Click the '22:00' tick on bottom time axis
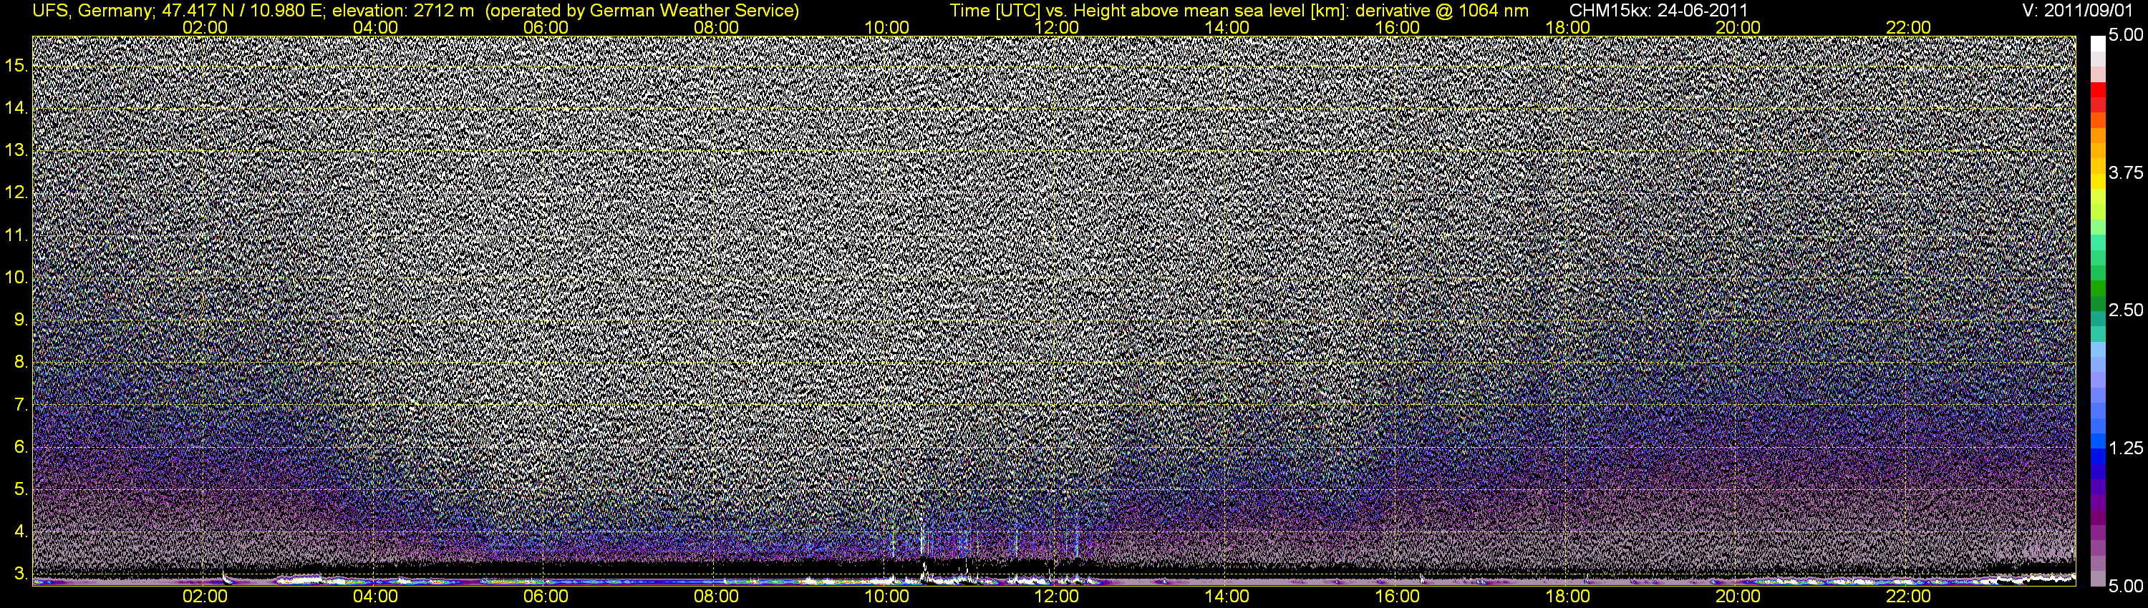 pyautogui.click(x=1909, y=597)
